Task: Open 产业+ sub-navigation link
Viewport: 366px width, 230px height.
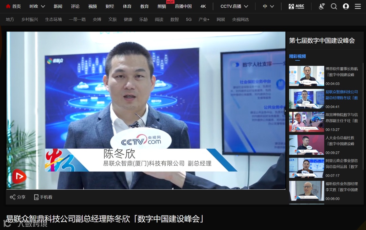Action: (x=204, y=19)
